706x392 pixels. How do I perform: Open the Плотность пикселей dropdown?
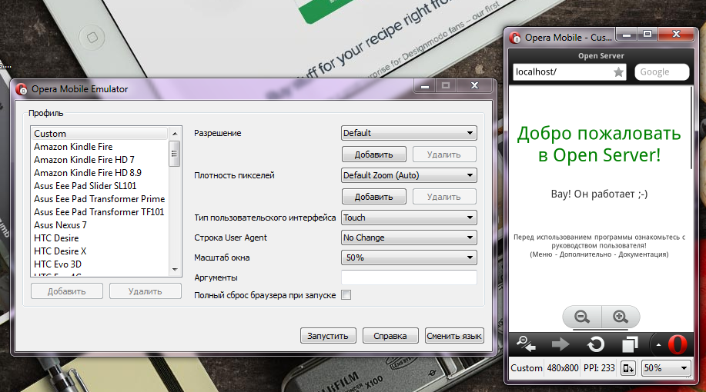(x=408, y=175)
